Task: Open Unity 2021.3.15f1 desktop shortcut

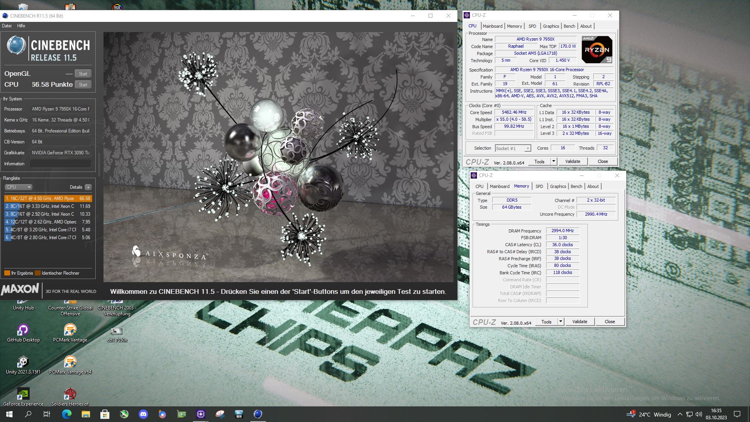Action: click(x=23, y=365)
